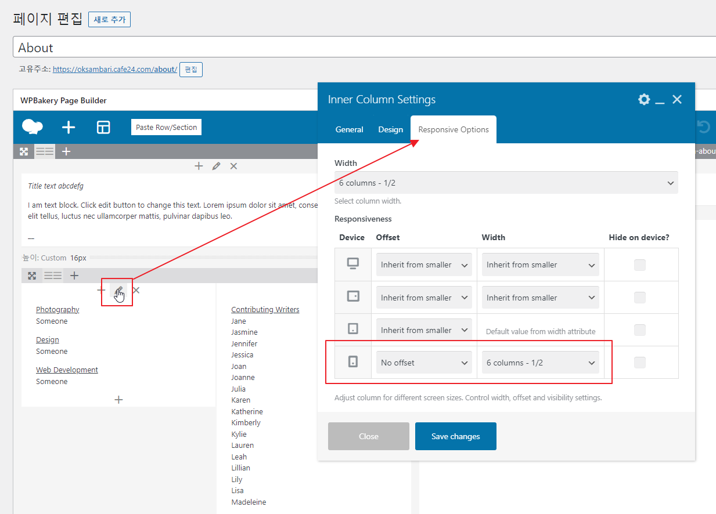Close the Inner Column Settings panel
The height and width of the screenshot is (514, 716).
[677, 99]
